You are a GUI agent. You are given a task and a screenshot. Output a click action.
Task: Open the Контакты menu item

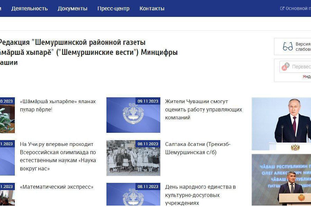(x=152, y=9)
